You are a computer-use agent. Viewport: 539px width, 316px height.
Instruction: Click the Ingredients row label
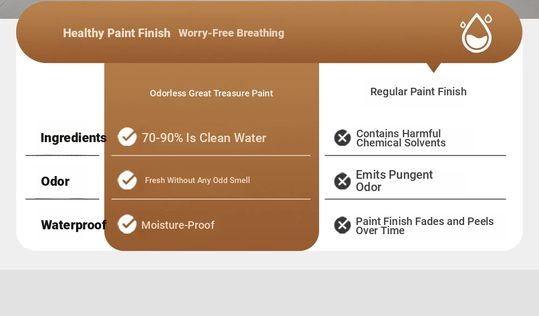(73, 138)
